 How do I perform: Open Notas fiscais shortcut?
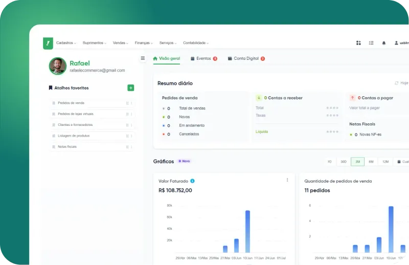point(92,147)
